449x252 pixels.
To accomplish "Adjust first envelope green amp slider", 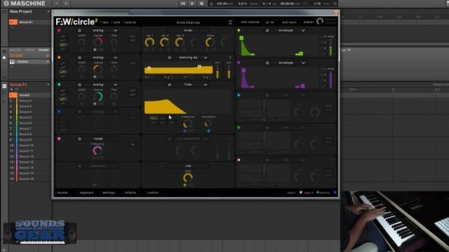I will 330,47.
